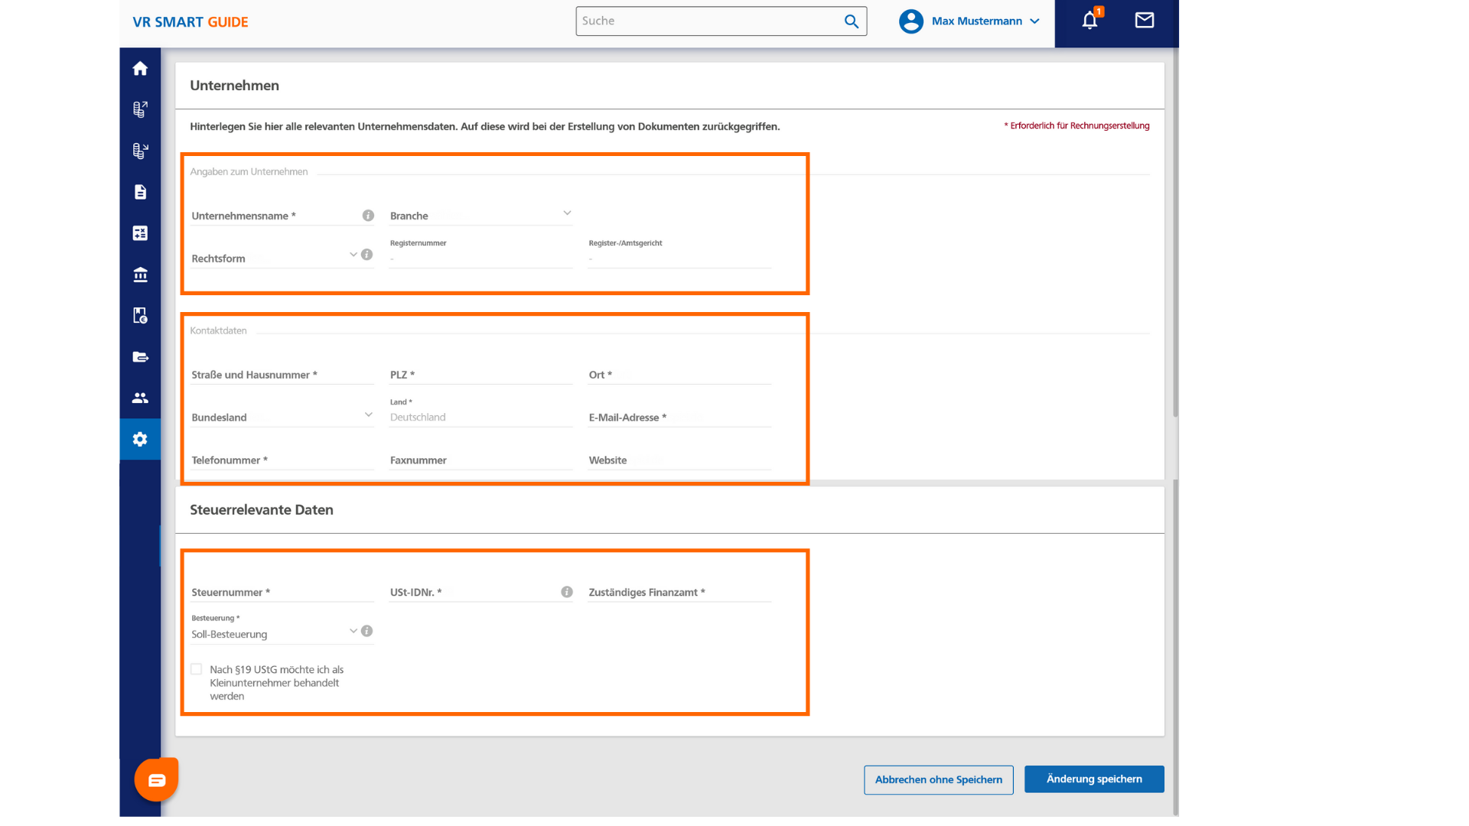Toggle the Kleinunternehmer §19 UStG checkbox

[x=197, y=669]
